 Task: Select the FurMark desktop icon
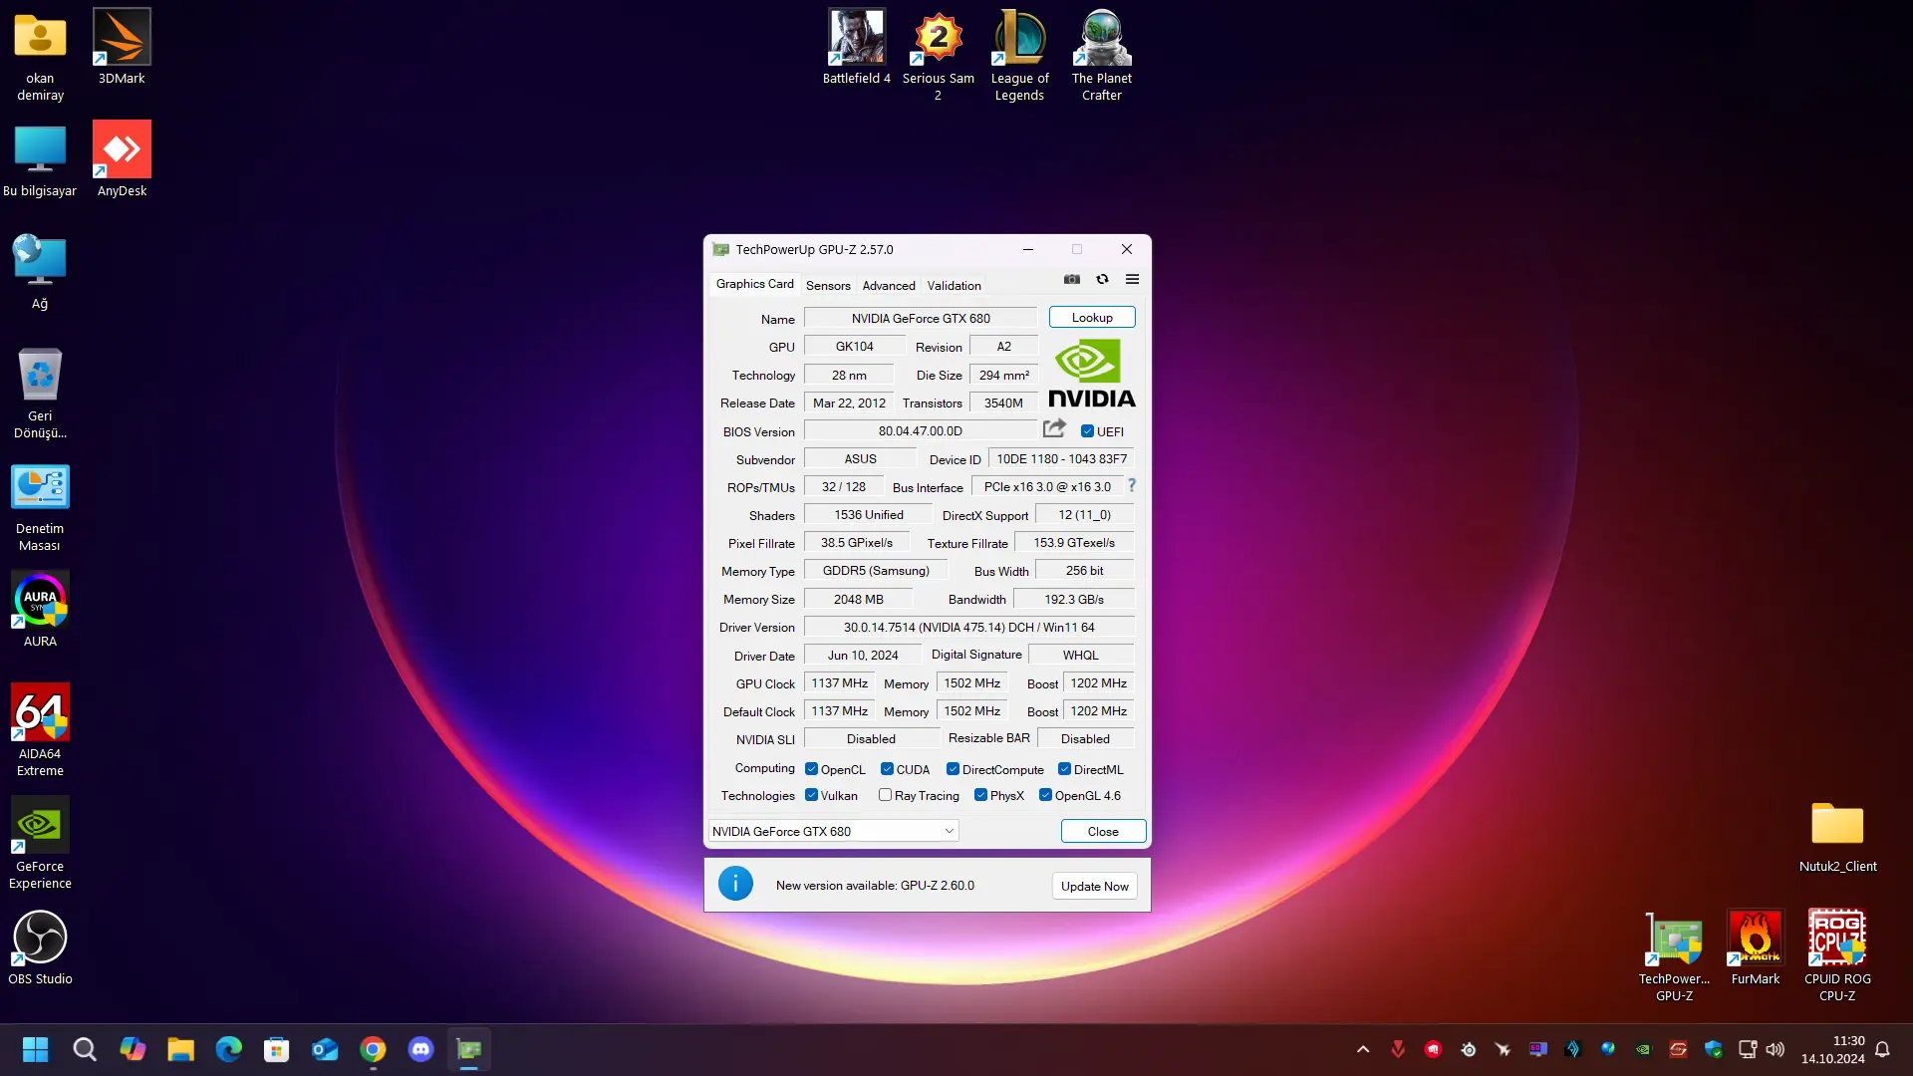(x=1756, y=947)
